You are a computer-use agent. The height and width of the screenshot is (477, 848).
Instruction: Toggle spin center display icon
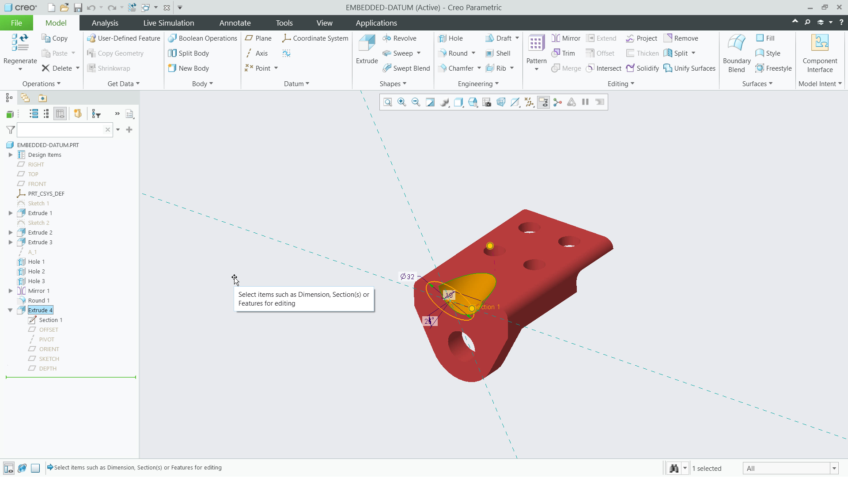557,102
